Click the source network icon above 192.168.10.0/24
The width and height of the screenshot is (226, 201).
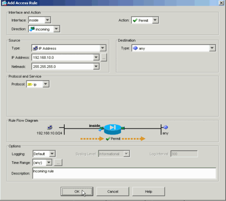pos(49,128)
